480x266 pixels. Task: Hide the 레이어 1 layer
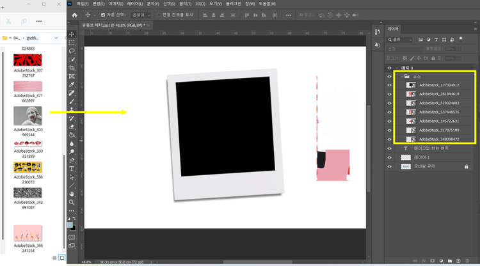389,157
